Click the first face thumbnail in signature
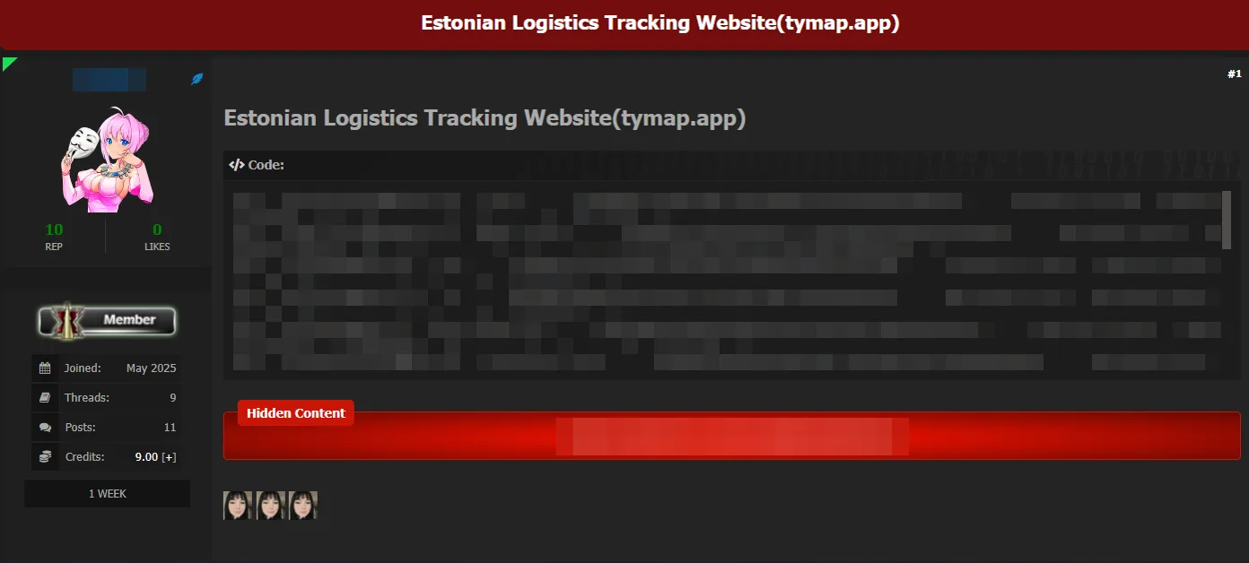The image size is (1249, 563). pyautogui.click(x=238, y=506)
